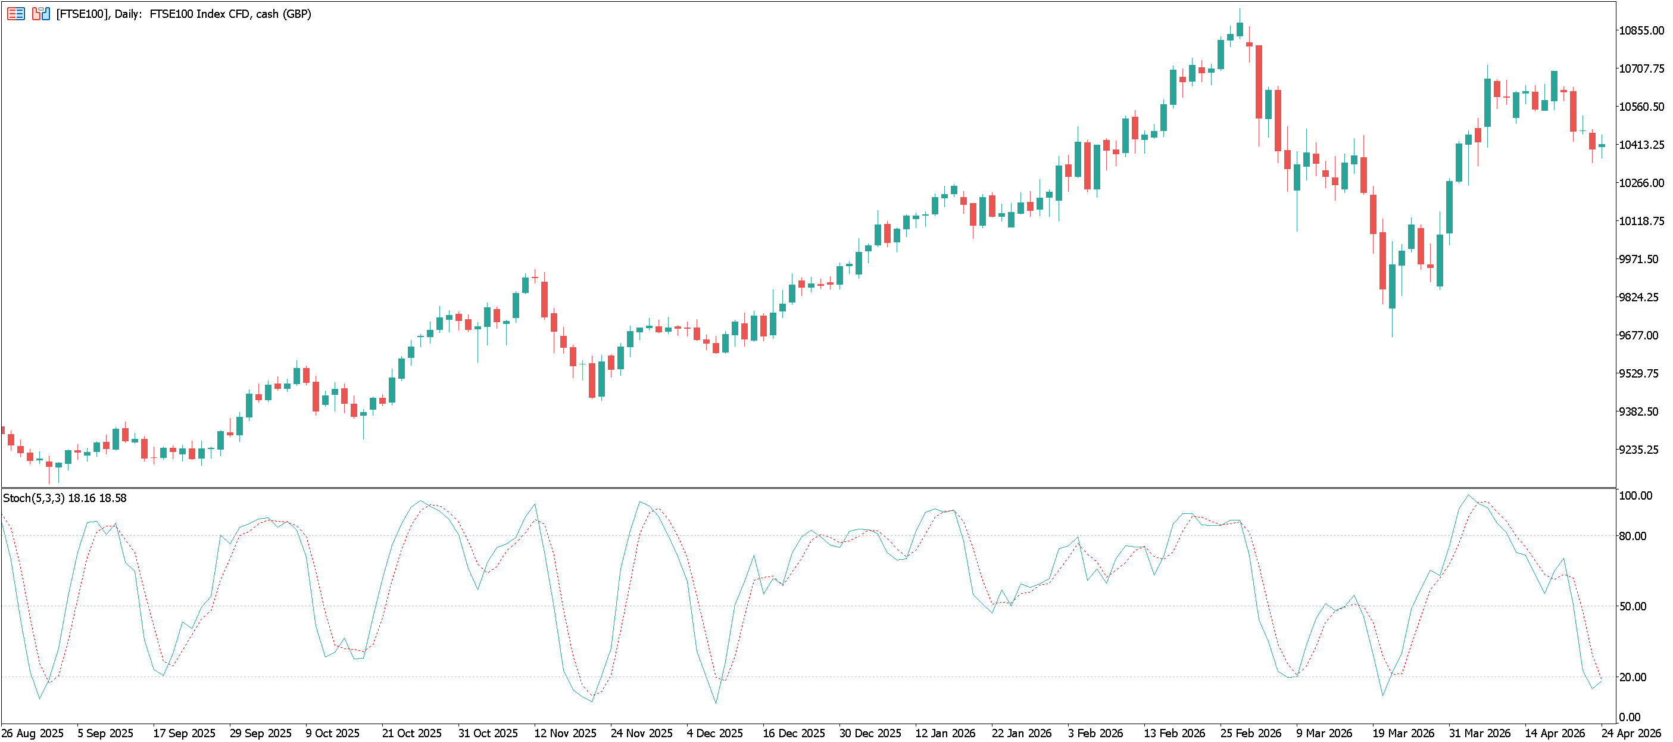Click the '21 Oct 2025' date label

tap(412, 734)
